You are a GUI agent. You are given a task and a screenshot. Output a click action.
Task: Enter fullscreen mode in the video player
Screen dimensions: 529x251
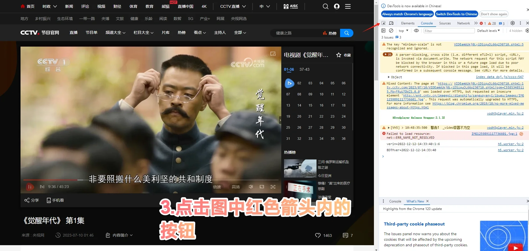click(x=273, y=187)
